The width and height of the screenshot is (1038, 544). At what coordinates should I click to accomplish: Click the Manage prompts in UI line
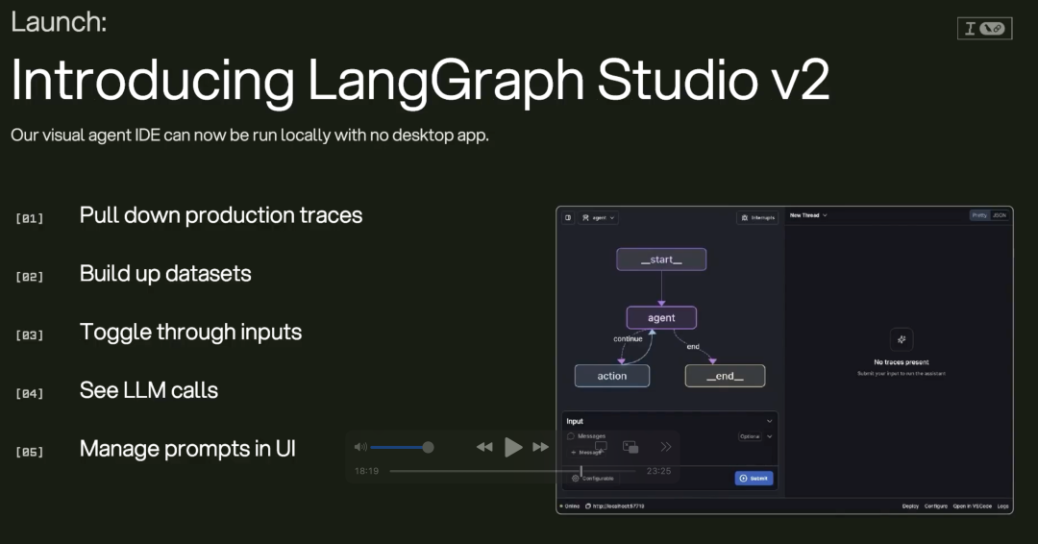pyautogui.click(x=187, y=449)
